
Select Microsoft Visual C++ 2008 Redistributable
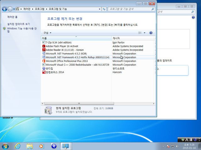pyautogui.click(x=78, y=65)
